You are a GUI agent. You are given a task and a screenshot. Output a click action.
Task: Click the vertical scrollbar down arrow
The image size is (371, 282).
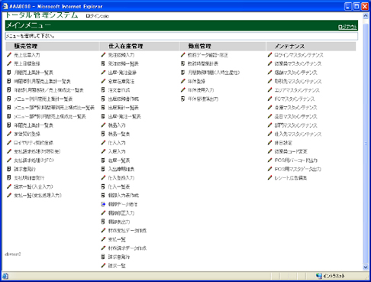pos(366,267)
